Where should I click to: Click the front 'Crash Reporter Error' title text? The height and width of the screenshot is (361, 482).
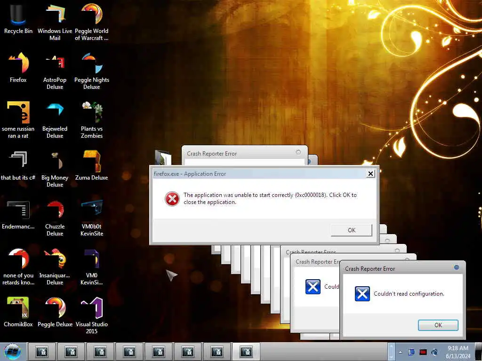(x=370, y=268)
